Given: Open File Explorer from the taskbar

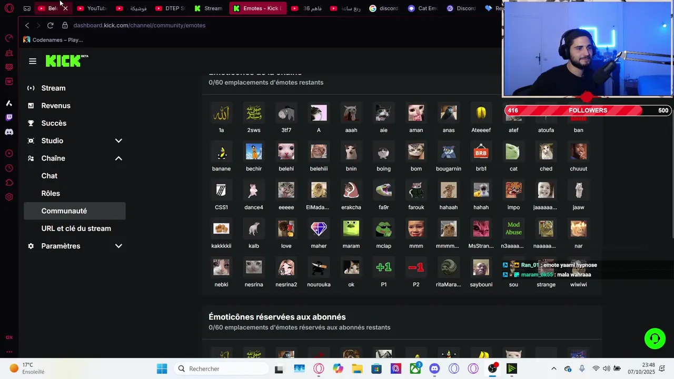Looking at the screenshot, I should click(357, 368).
